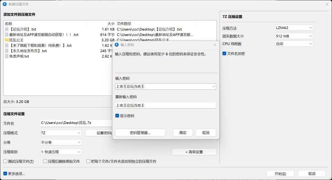Click the file icon of 【论坛介绍】.txt
Viewport: 332px width, 180px height.
[7, 29]
